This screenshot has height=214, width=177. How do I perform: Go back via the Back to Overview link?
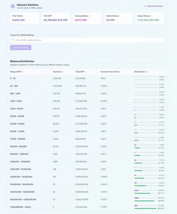click(153, 6)
